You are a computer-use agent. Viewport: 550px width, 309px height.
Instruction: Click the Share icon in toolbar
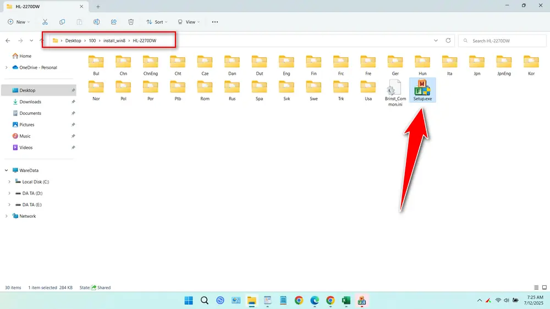pos(114,22)
